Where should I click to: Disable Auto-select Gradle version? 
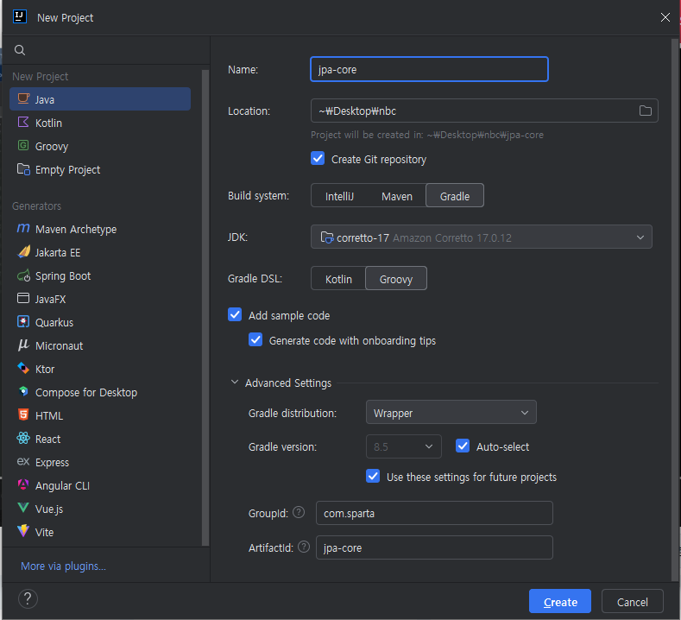pos(463,446)
